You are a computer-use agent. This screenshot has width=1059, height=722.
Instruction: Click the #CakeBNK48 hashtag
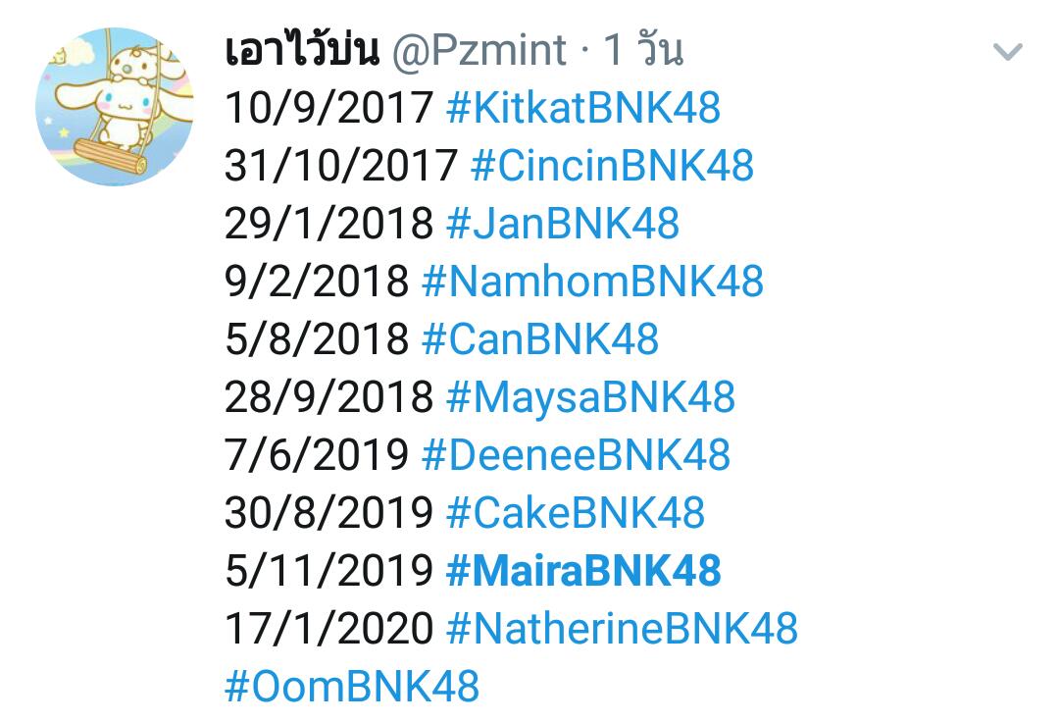(575, 513)
